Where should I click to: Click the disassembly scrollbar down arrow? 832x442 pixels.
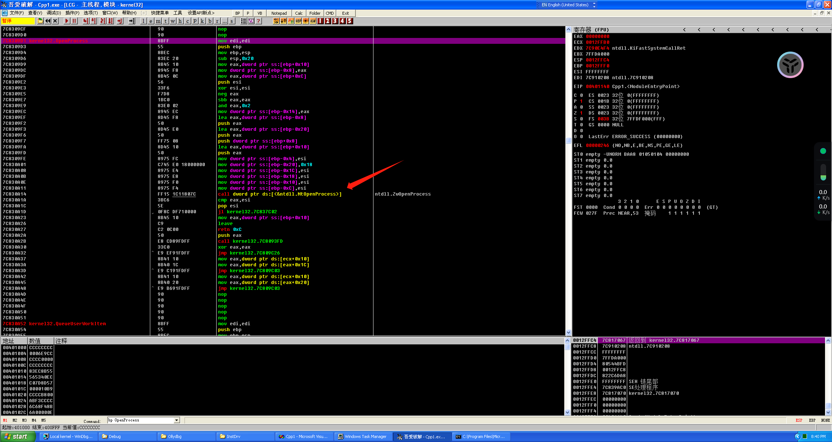tap(568, 332)
